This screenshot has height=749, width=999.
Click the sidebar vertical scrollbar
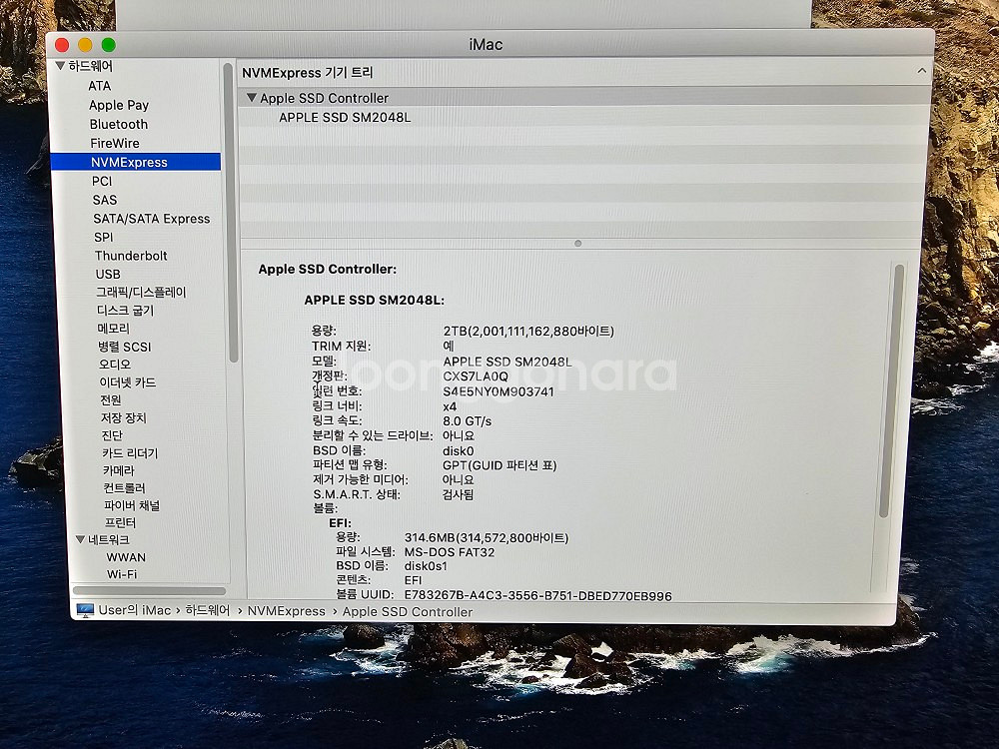point(232,214)
